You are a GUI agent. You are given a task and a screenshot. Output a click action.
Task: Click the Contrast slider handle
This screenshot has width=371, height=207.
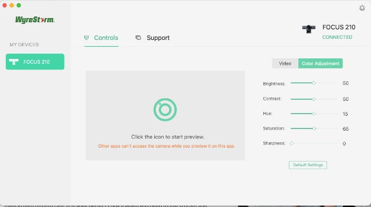(314, 99)
